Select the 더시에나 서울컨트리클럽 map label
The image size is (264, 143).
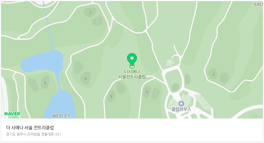tap(132, 74)
